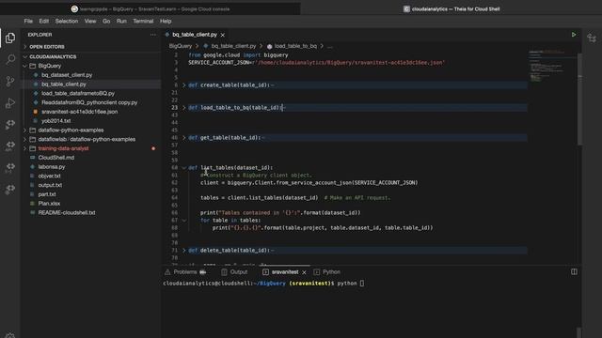The width and height of the screenshot is (602, 338).
Task: Open bq_dataset_client.py in explorer
Action: pyautogui.click(x=67, y=75)
